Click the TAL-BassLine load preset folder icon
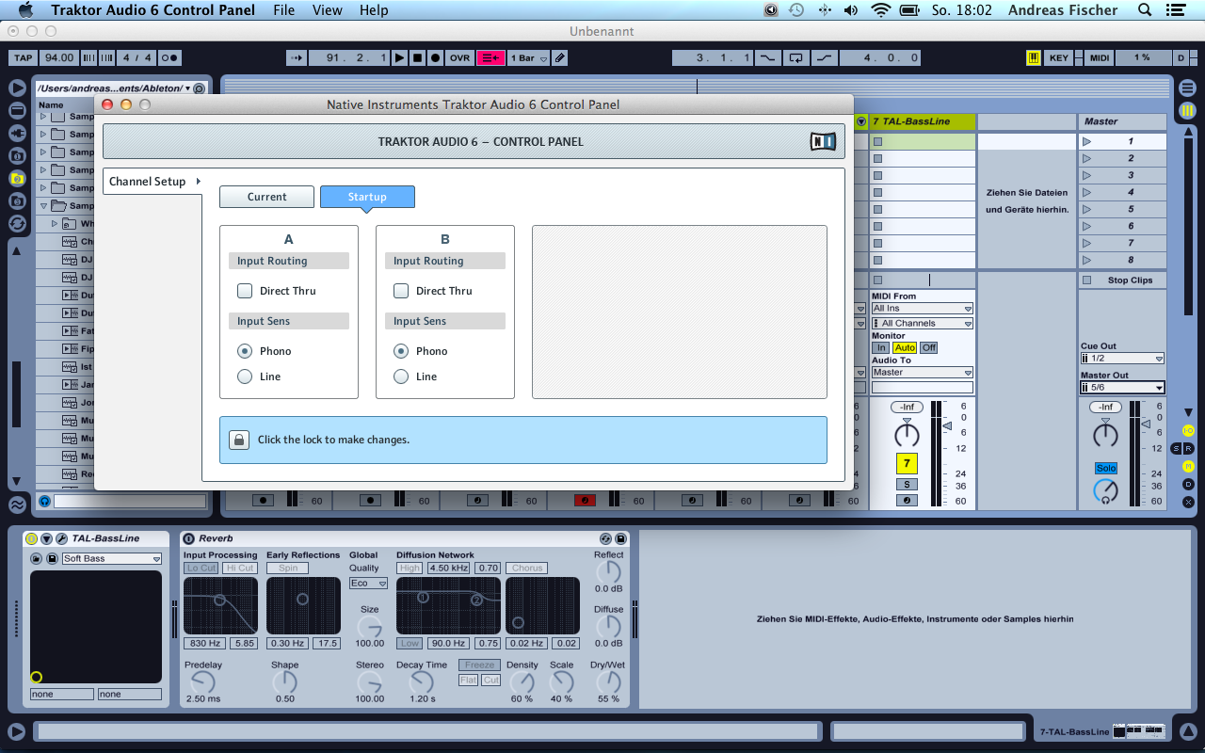 (37, 559)
